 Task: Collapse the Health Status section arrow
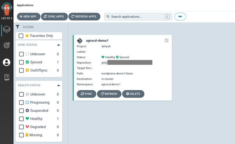(58, 85)
